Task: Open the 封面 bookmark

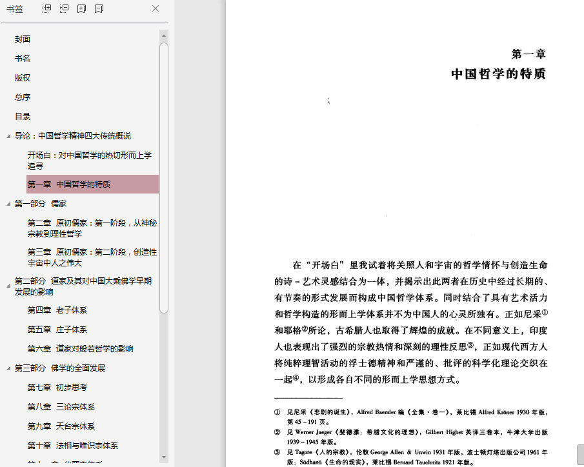Action: click(23, 39)
